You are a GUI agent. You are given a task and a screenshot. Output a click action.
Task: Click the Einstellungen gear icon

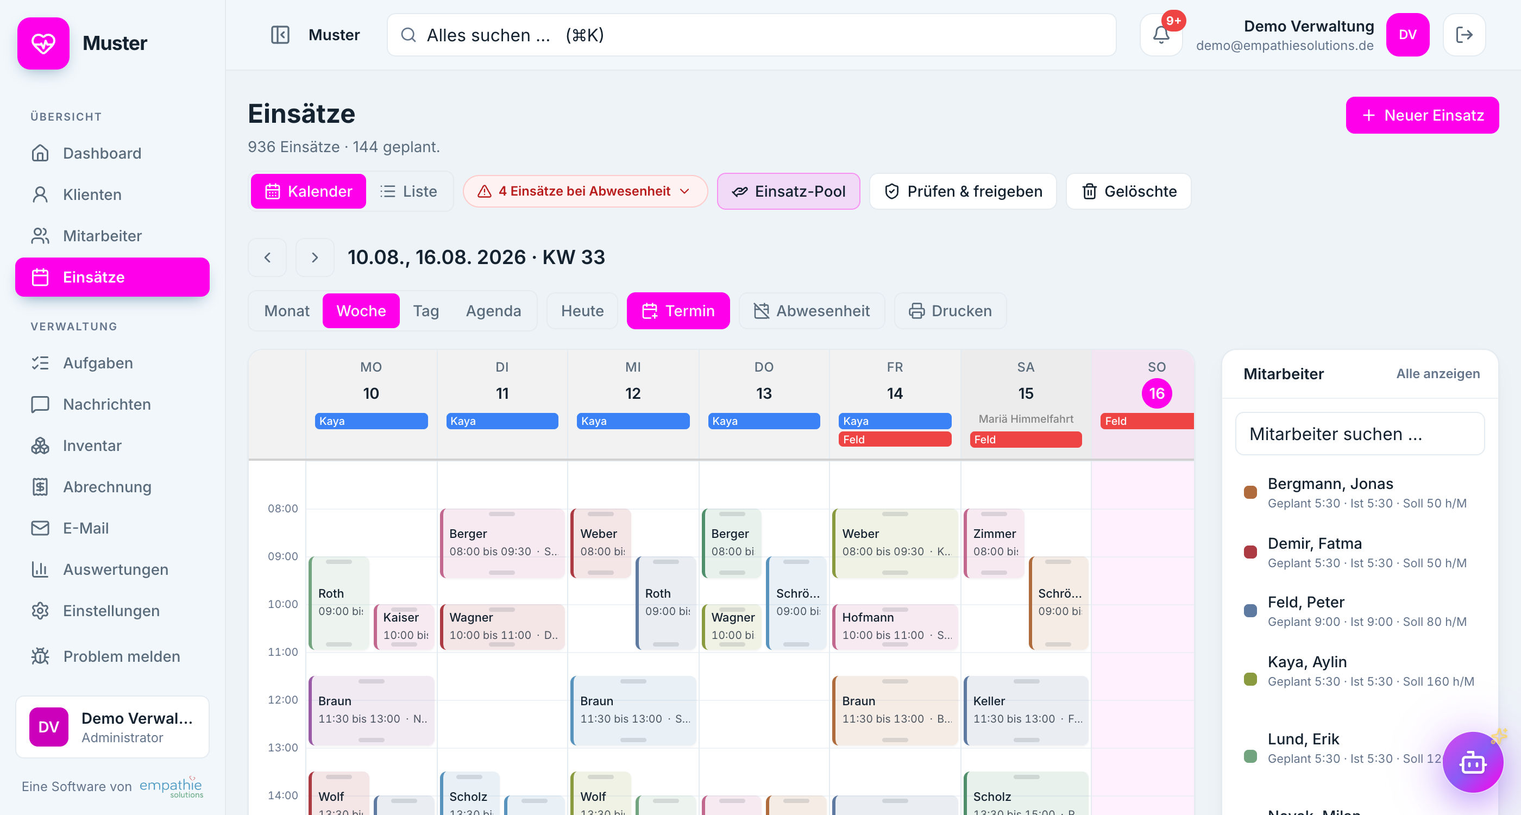click(40, 611)
